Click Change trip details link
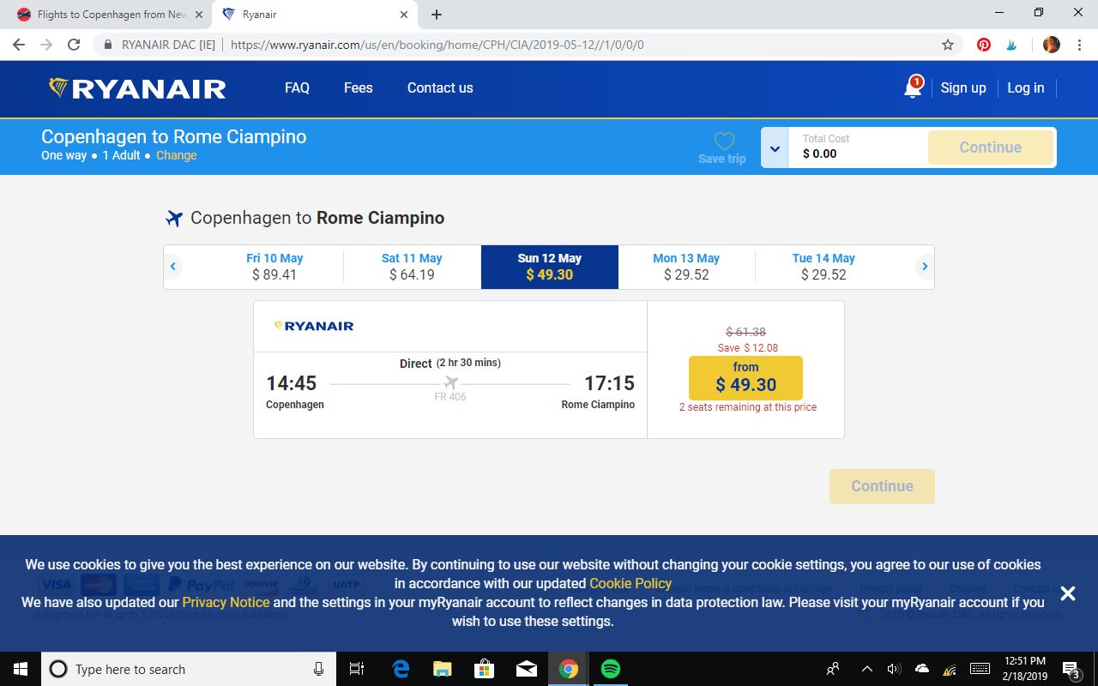 click(x=177, y=155)
